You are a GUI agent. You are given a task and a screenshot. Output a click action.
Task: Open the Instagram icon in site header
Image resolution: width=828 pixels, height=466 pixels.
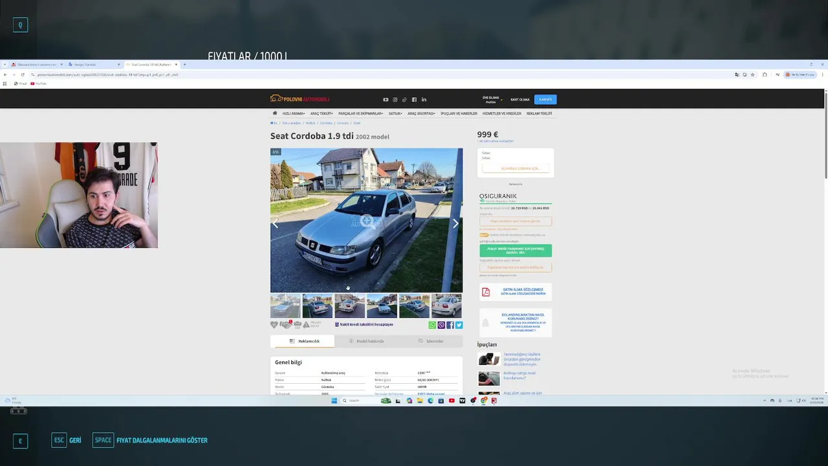(x=395, y=100)
